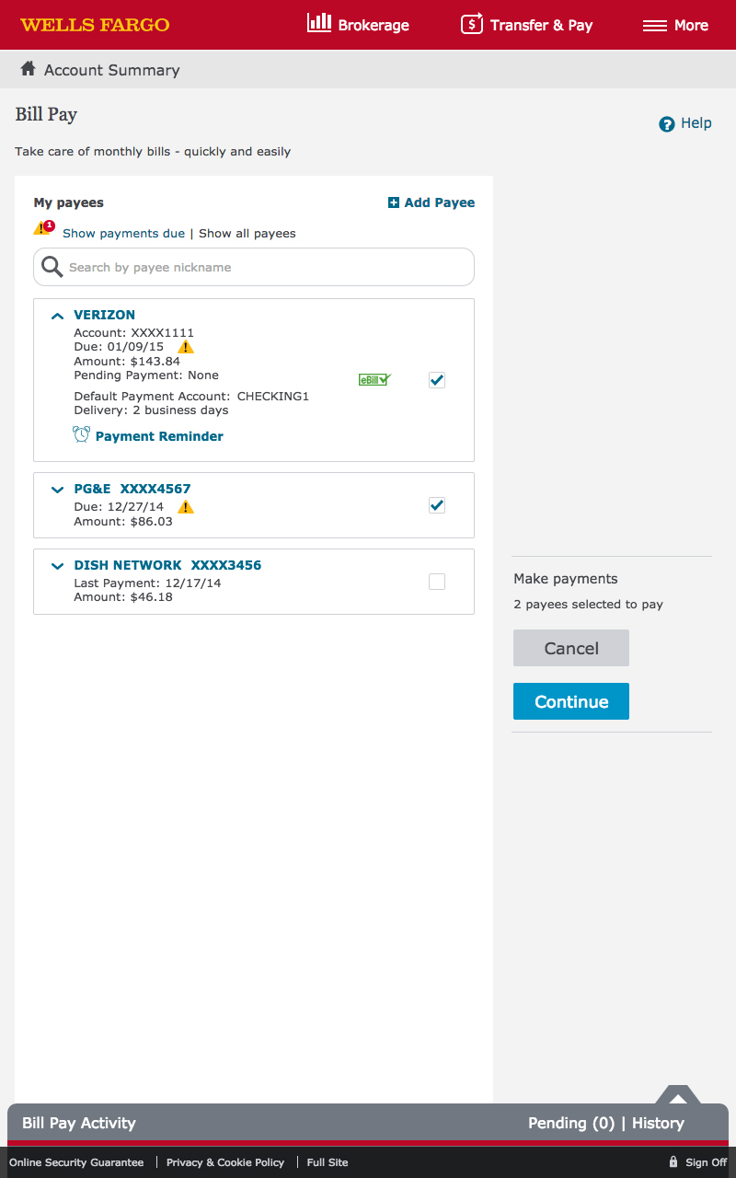This screenshot has height=1178, width=736.
Task: Expand the PG&E payee details
Action: 58,490
